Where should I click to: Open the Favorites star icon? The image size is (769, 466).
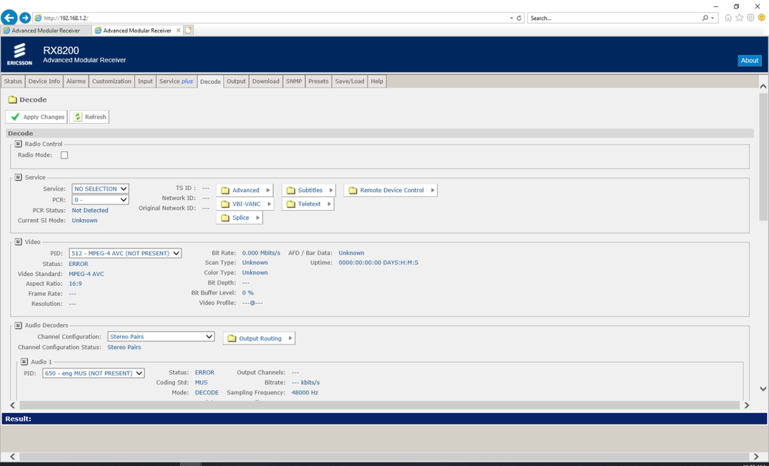[x=739, y=18]
